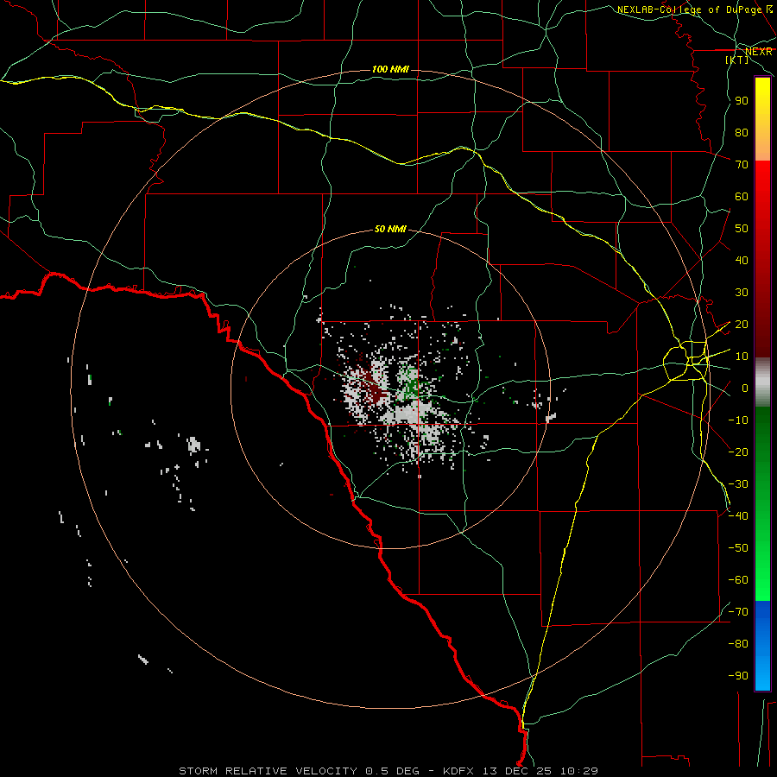
Task: Pick the gray zero-velocity band of color bar
Action: (x=762, y=382)
